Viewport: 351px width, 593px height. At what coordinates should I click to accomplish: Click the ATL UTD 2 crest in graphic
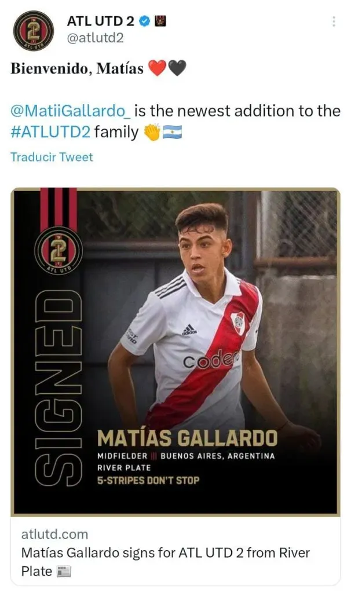58,251
